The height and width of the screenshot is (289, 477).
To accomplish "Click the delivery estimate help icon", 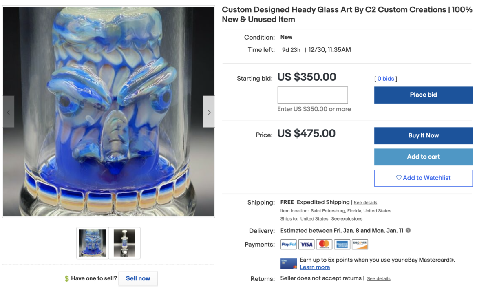I will pos(408,231).
